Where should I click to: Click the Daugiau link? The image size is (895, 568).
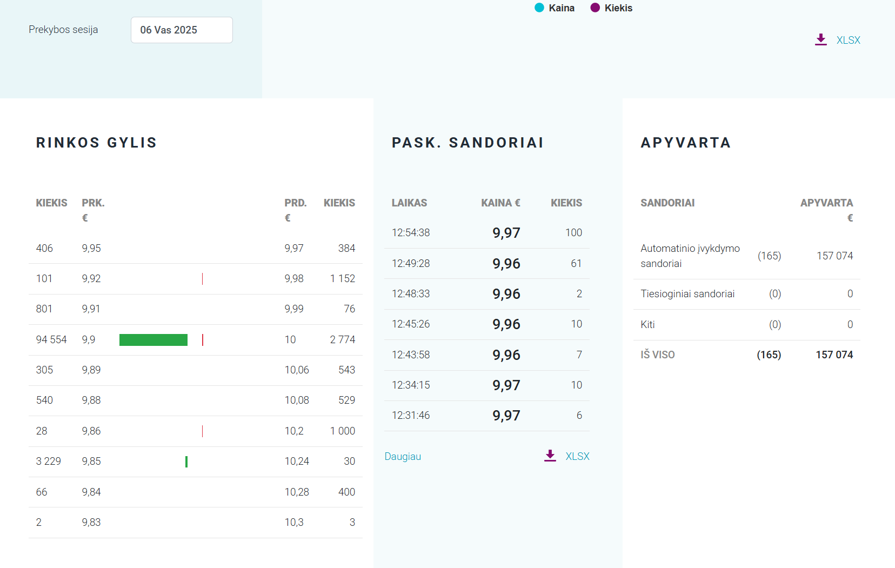403,456
